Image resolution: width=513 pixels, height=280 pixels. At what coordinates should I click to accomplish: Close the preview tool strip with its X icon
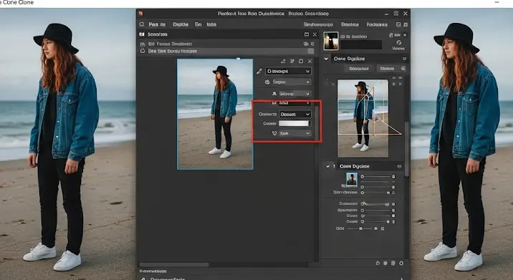[x=310, y=61]
